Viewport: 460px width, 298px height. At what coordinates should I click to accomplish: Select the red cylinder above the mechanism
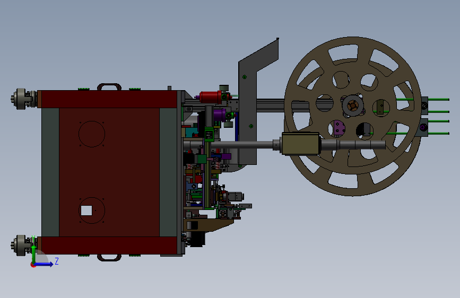tap(210, 97)
